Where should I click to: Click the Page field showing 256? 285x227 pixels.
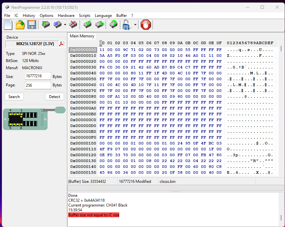tap(38, 85)
